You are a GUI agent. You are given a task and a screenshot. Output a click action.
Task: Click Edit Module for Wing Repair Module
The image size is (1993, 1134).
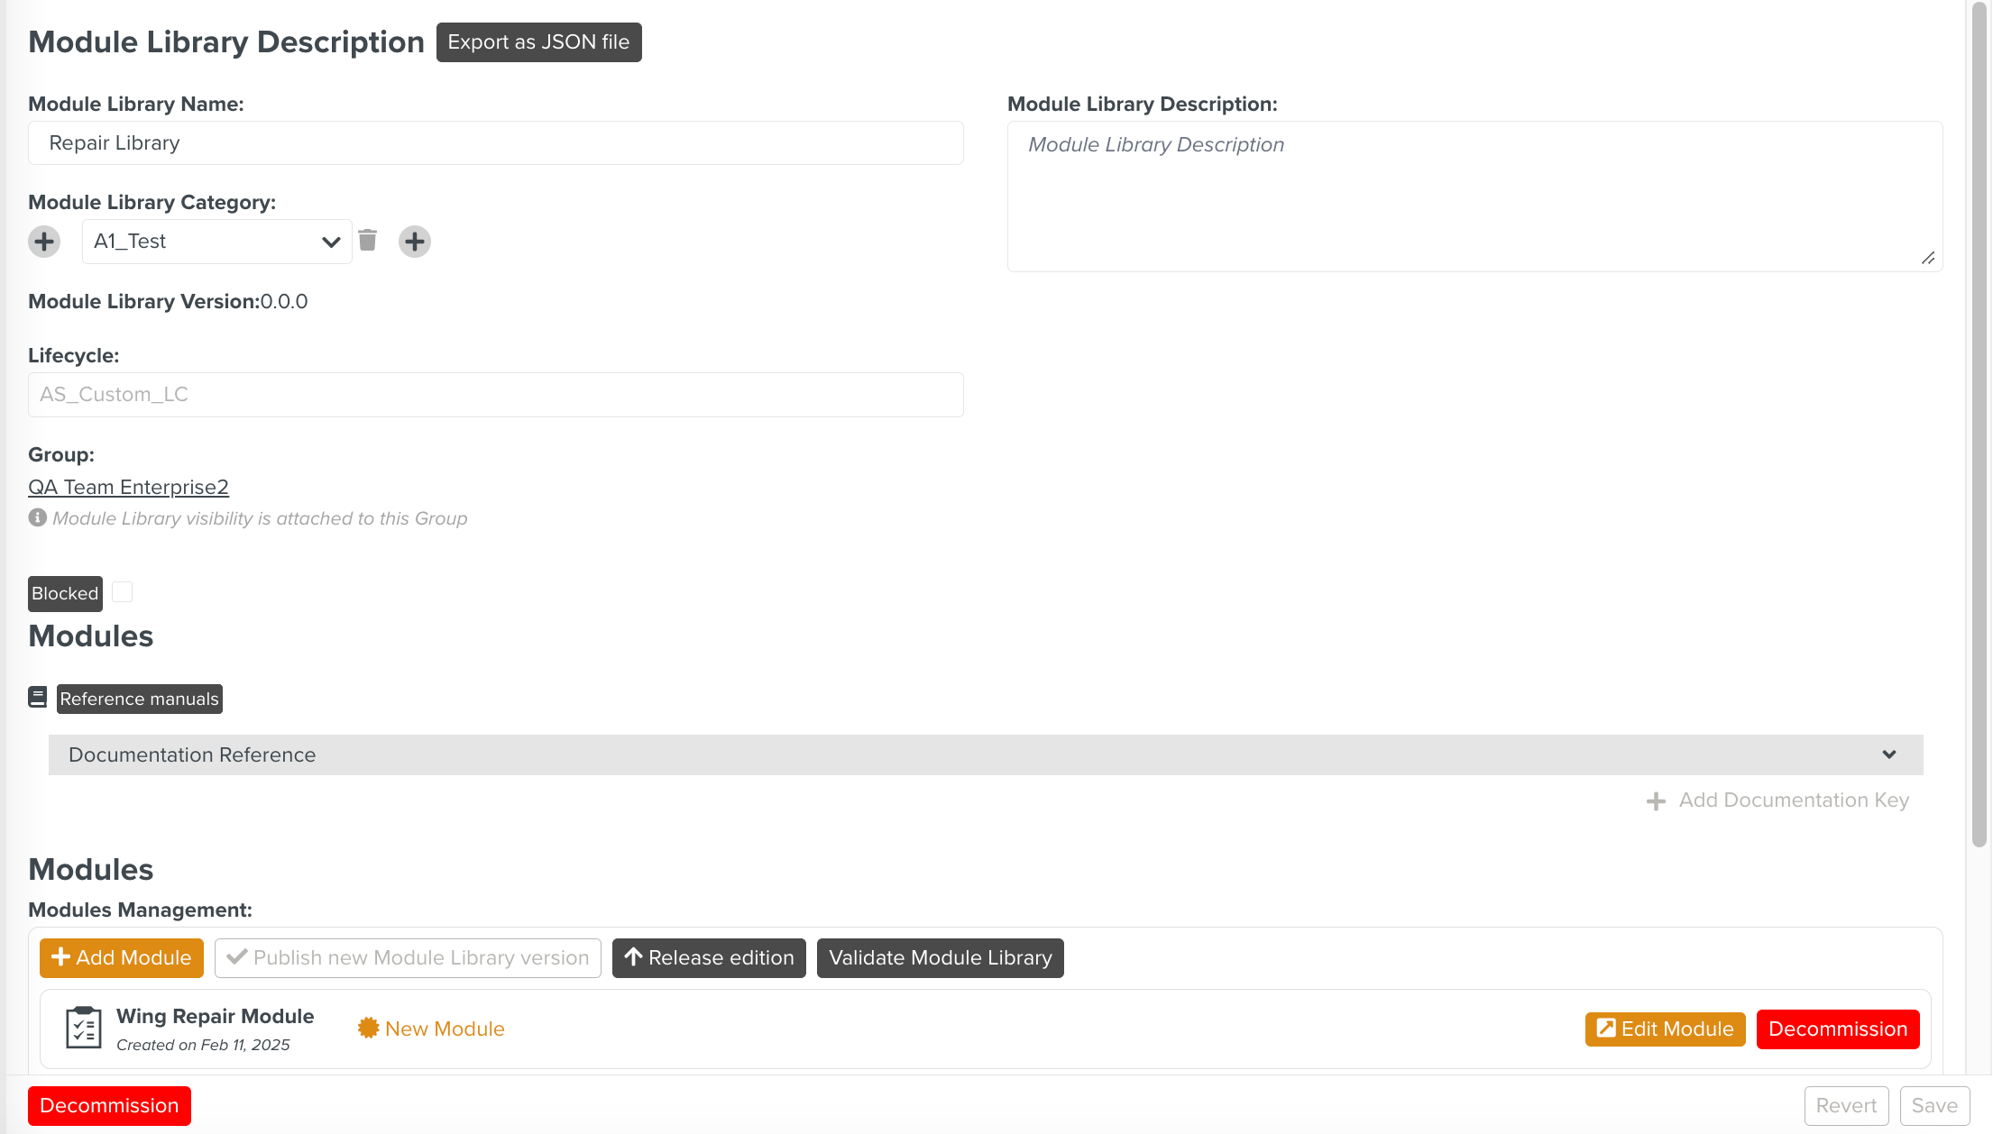tap(1665, 1029)
